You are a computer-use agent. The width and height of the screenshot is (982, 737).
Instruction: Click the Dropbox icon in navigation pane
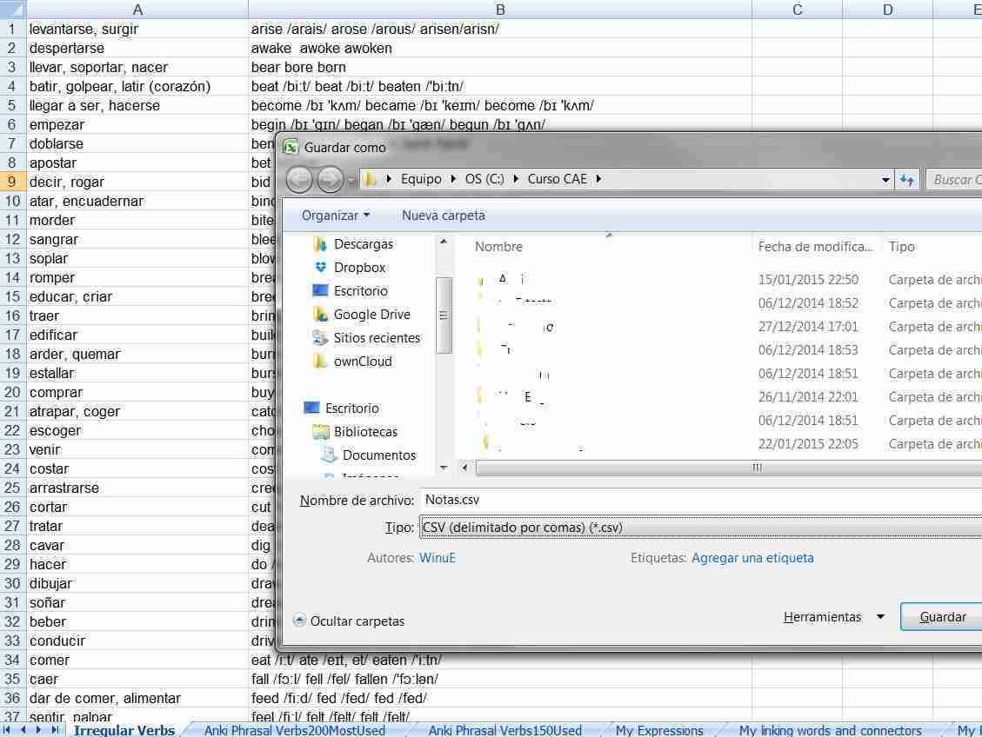(x=321, y=267)
